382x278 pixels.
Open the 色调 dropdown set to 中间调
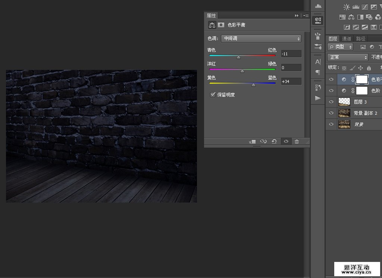pyautogui.click(x=261, y=38)
